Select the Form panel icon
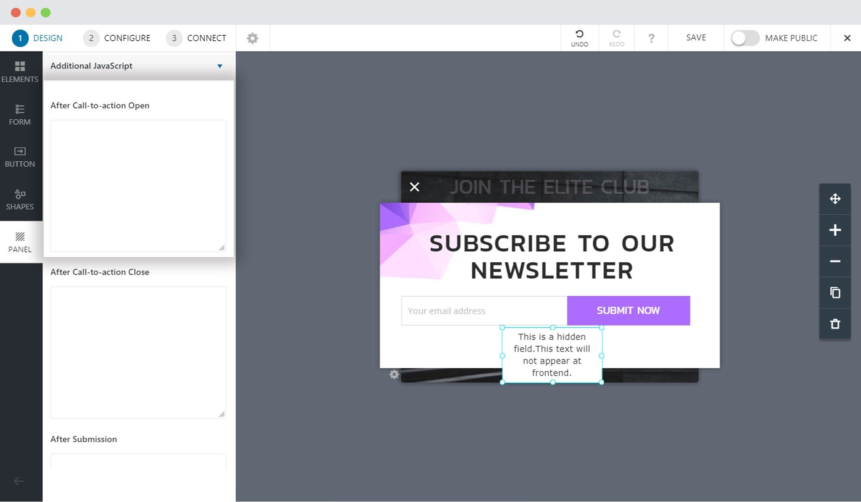Image resolution: width=861 pixels, height=502 pixels. [x=20, y=114]
